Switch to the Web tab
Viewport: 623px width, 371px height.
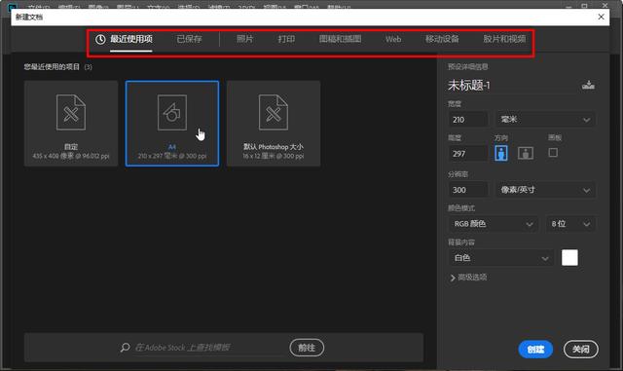(393, 39)
